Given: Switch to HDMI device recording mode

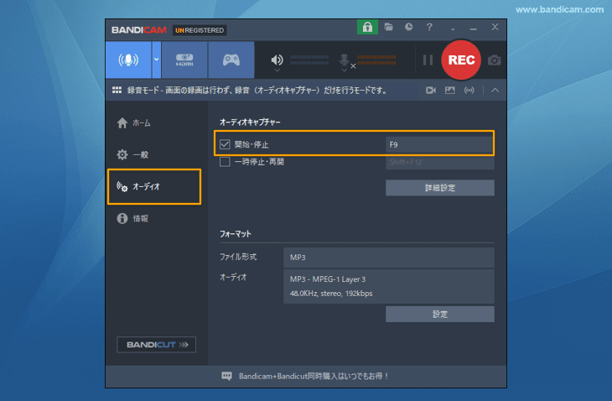Looking at the screenshot, I should 184,60.
